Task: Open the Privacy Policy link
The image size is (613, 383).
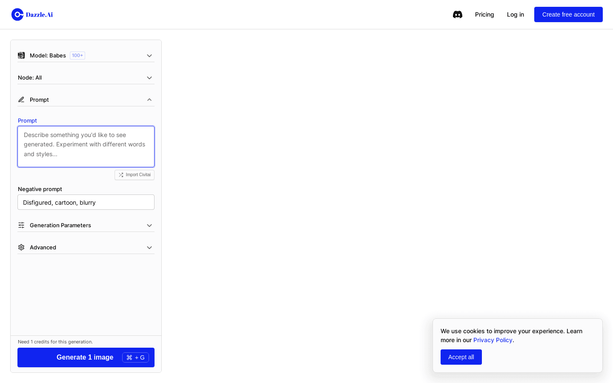Action: (493, 340)
